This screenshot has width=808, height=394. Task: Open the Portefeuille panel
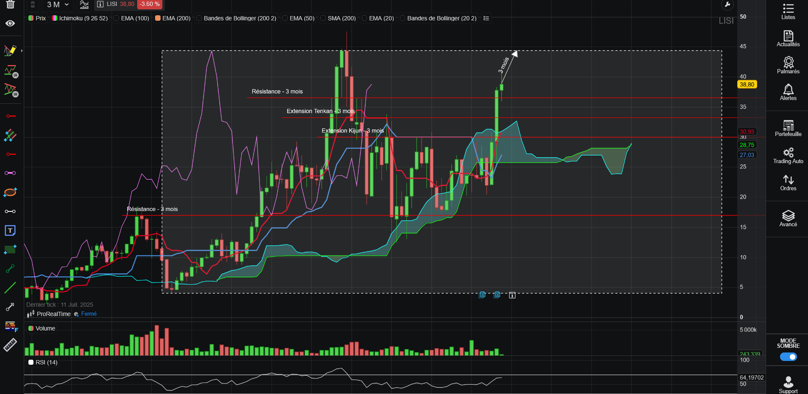coord(788,128)
